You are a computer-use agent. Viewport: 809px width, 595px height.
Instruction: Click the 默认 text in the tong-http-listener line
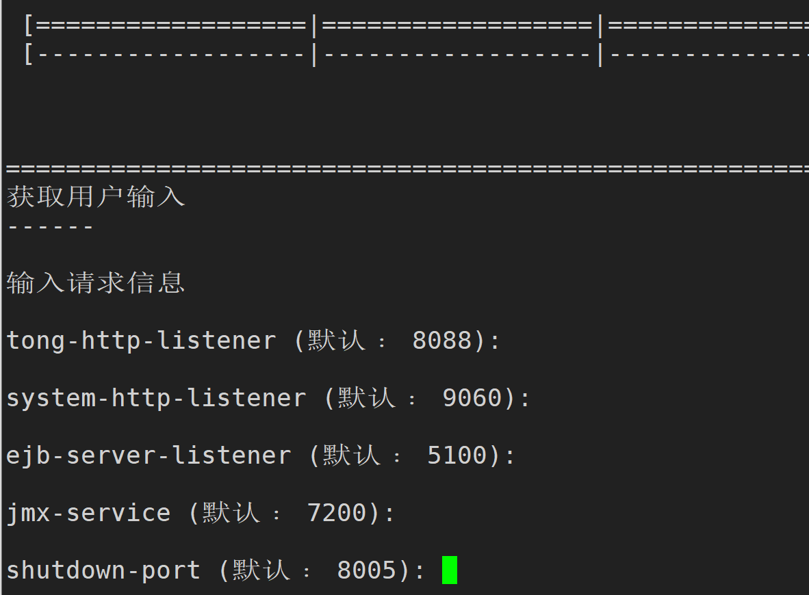point(336,341)
